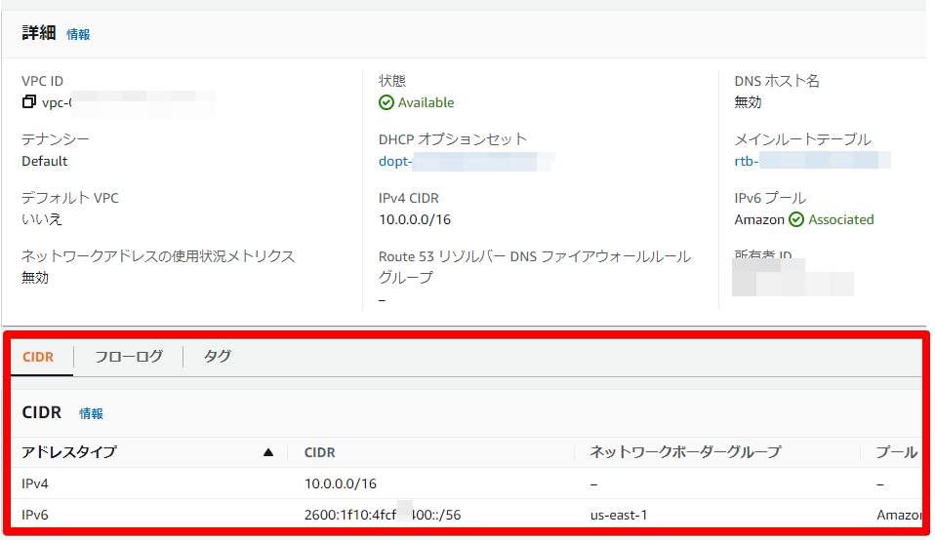This screenshot has height=540, width=935.
Task: Switch to the フローログ tab
Action: [x=129, y=357]
